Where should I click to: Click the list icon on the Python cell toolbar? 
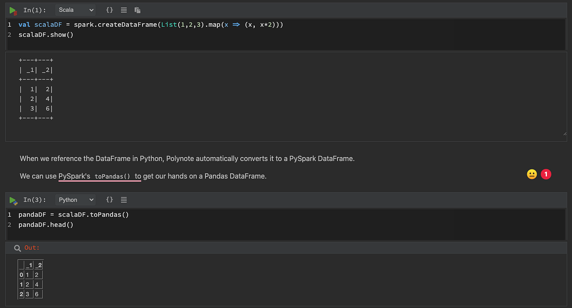pyautogui.click(x=123, y=199)
